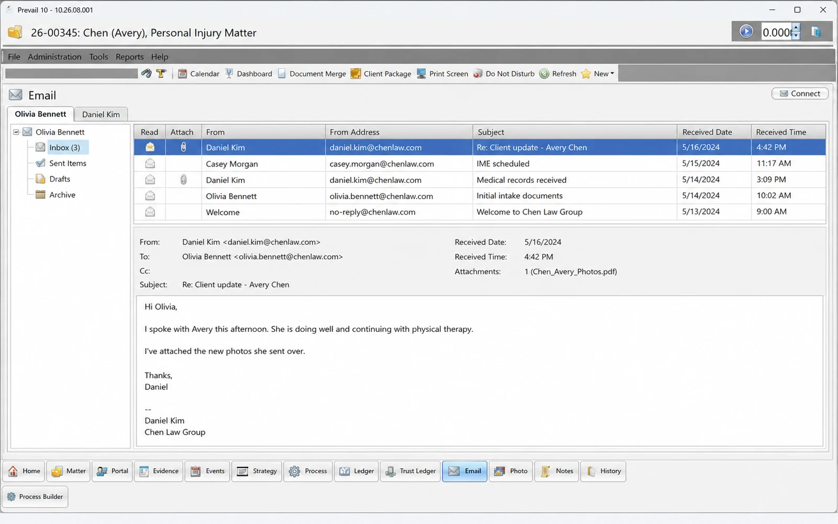The width and height of the screenshot is (838, 524).
Task: Click Print Screen toolbar button
Action: (x=443, y=73)
